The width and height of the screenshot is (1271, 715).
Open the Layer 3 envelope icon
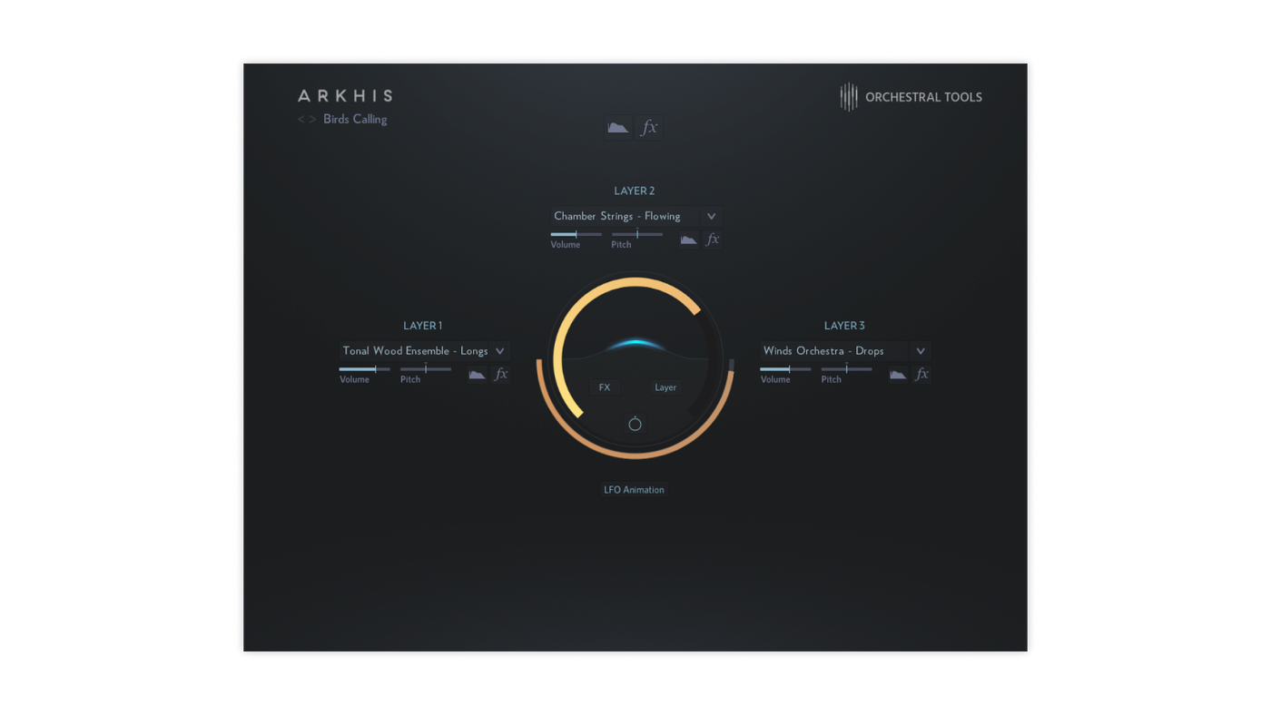[x=898, y=374]
